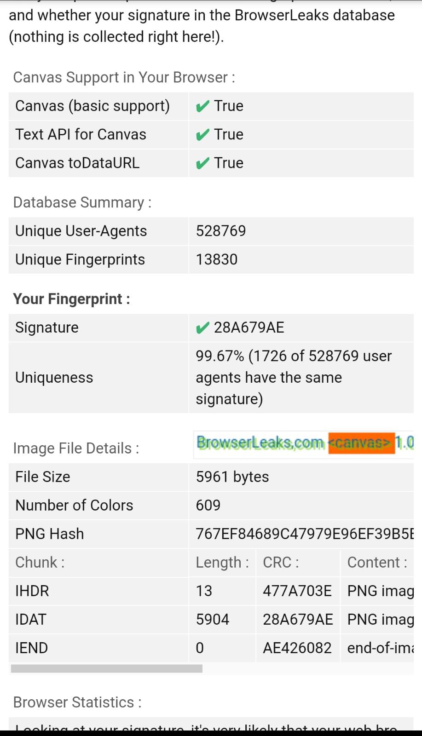Click the Uniqueness percentage text

[294, 377]
